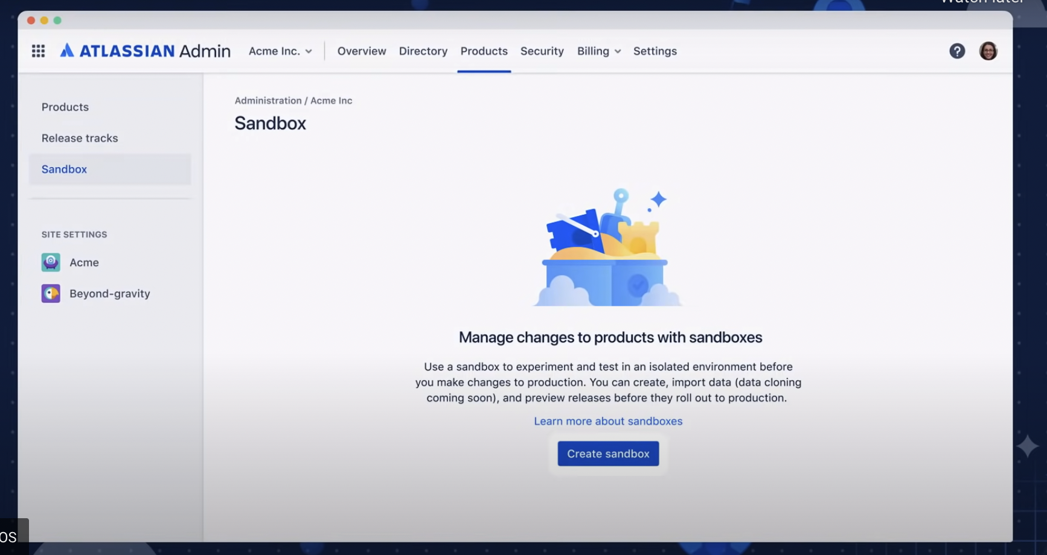Click the Administration breadcrumb
1047x555 pixels.
(x=268, y=101)
